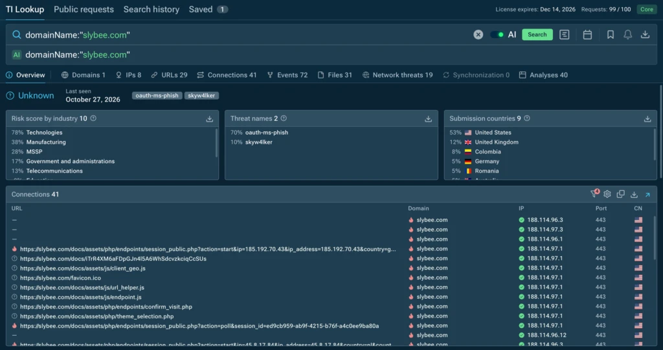
Task: Click IP address 188.114.96.12
Action: 546,335
